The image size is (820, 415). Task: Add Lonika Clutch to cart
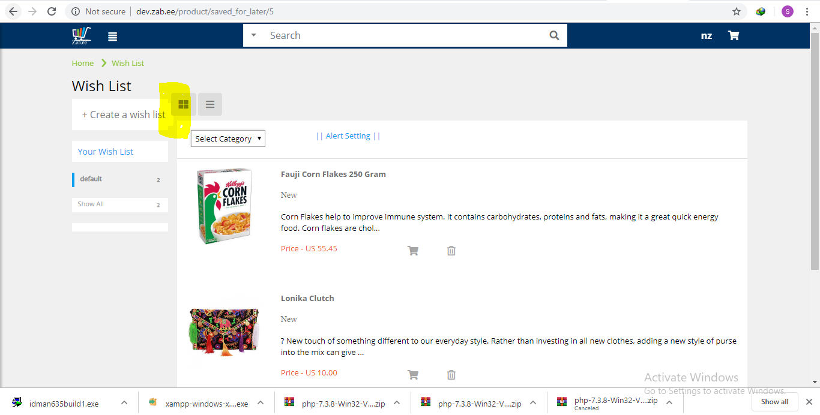(x=413, y=375)
